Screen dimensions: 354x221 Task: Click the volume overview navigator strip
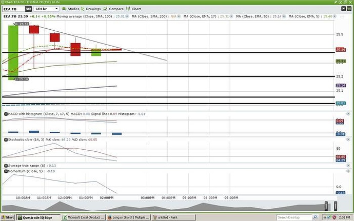166,206
